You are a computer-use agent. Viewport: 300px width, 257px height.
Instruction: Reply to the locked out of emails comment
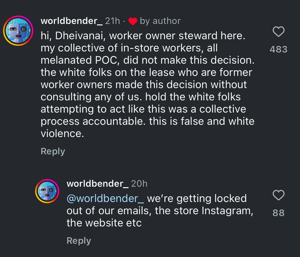point(79,241)
